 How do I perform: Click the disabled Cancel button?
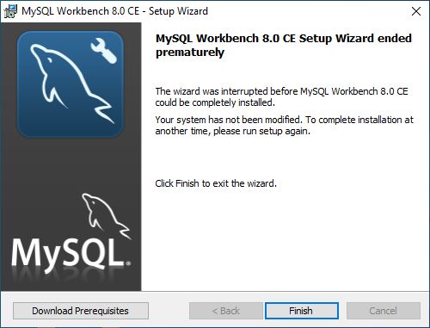(x=384, y=311)
